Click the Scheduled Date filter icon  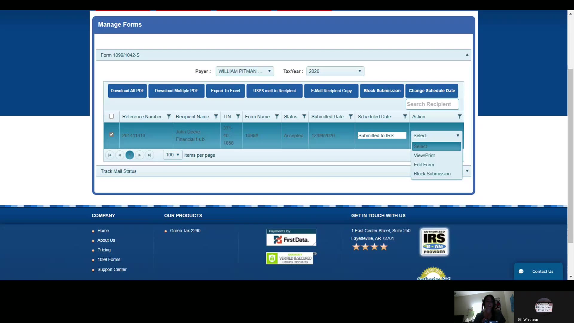pyautogui.click(x=405, y=117)
